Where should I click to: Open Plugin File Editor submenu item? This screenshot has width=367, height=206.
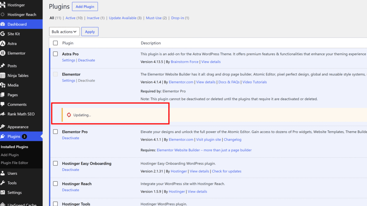(14, 163)
